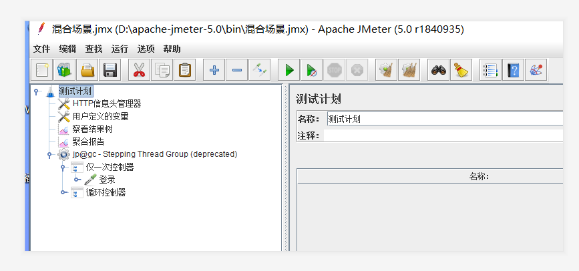Click the Save floppy disk icon
Image resolution: width=579 pixels, height=271 pixels.
click(x=110, y=69)
